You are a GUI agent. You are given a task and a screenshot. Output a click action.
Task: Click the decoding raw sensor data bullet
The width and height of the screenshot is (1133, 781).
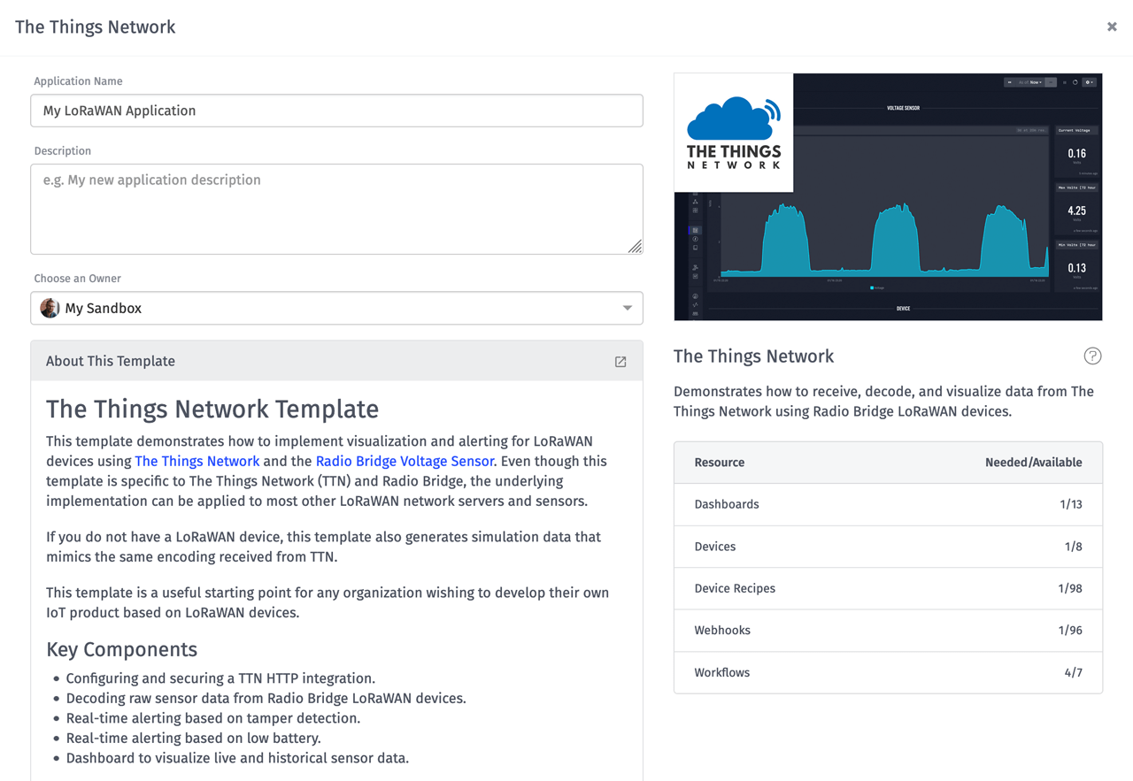click(266, 698)
